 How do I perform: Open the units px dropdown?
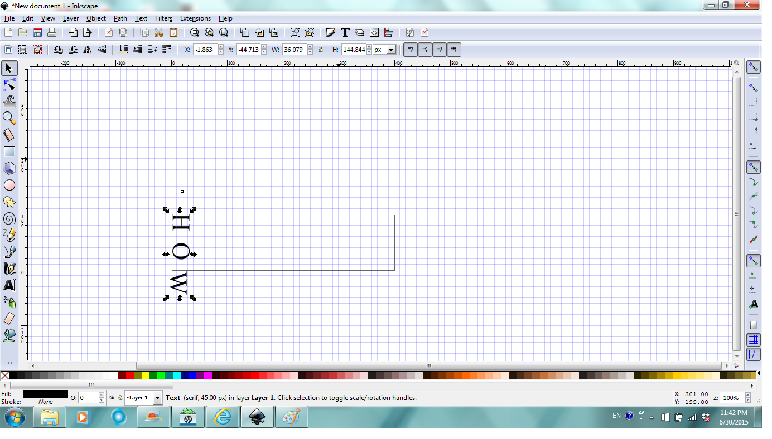click(x=390, y=50)
